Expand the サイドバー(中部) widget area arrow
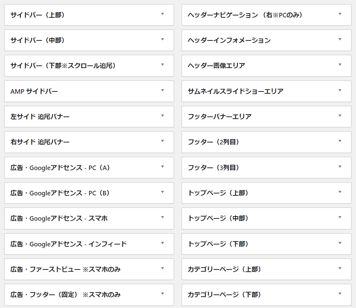This screenshot has width=356, height=308. [x=163, y=40]
